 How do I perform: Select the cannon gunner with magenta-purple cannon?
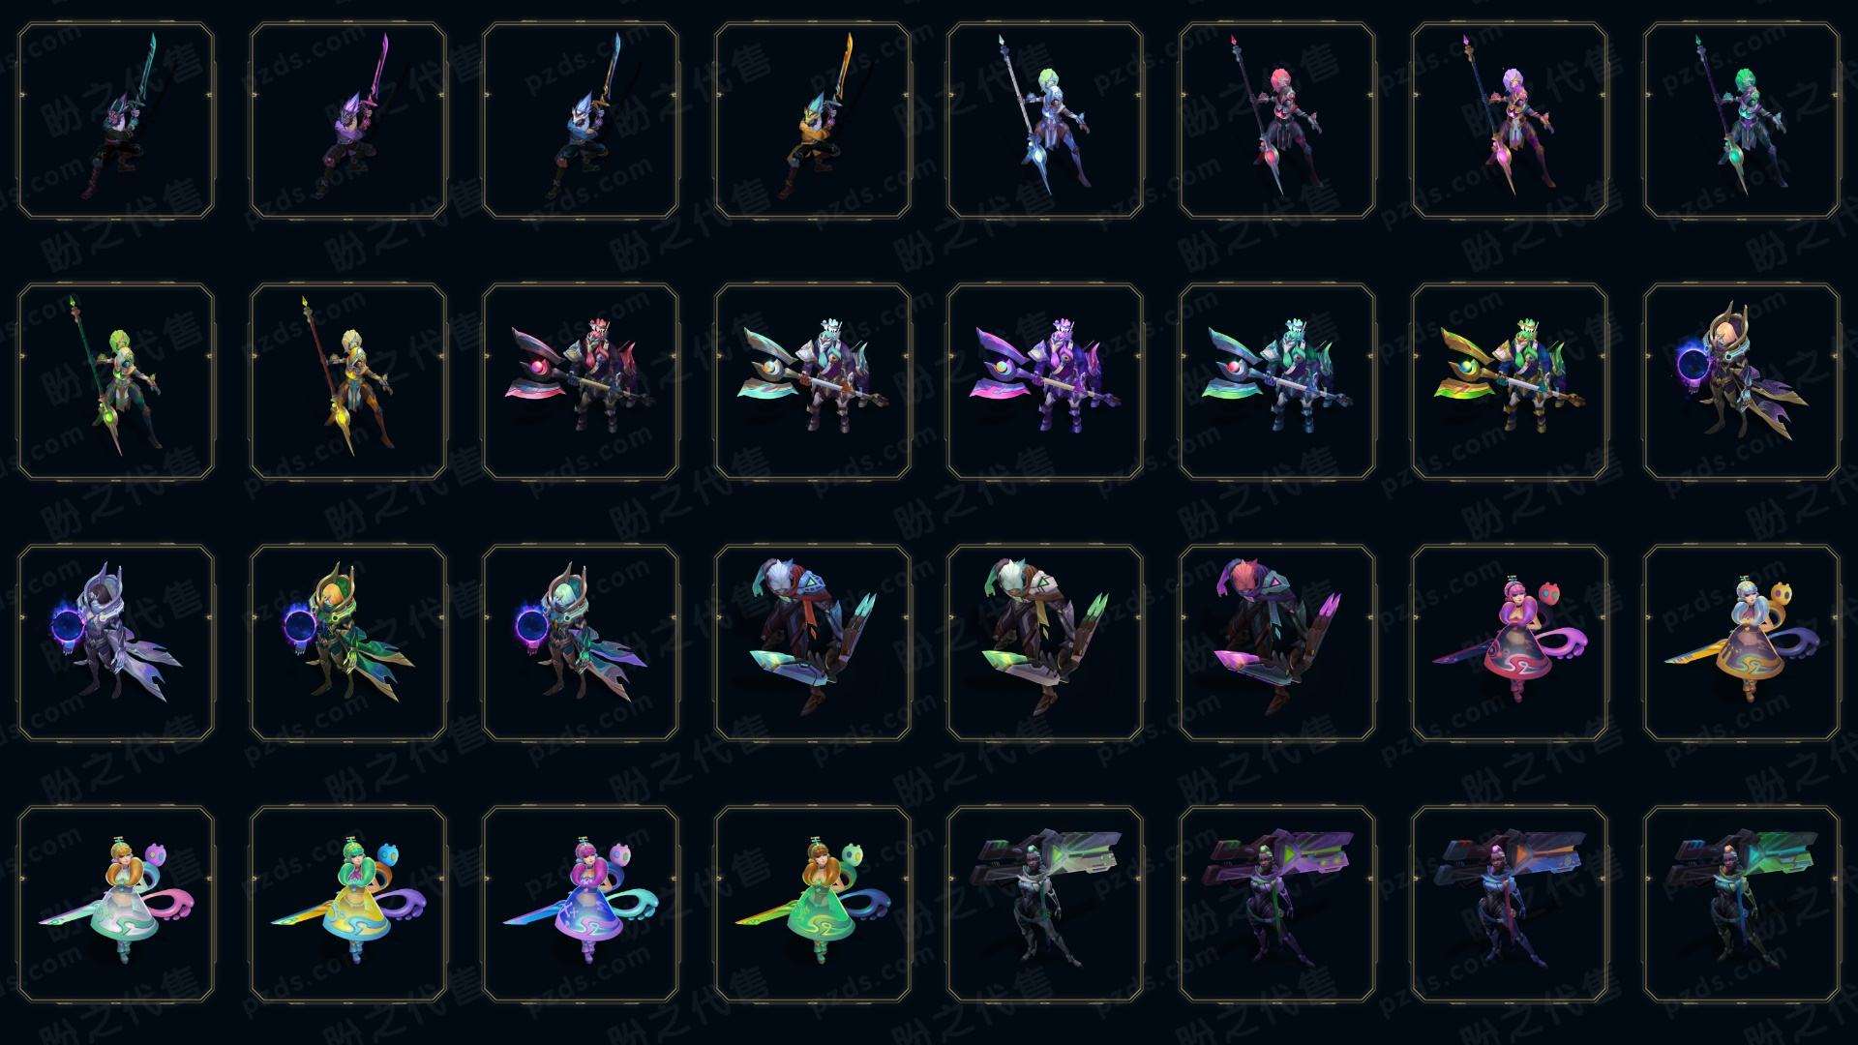pos(1277,905)
